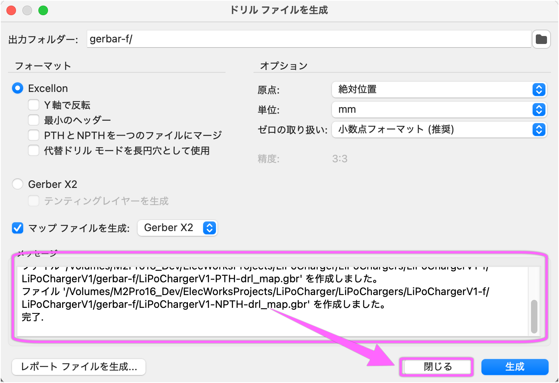Uncheck マップ ファイルを生成 checkbox

coord(18,228)
